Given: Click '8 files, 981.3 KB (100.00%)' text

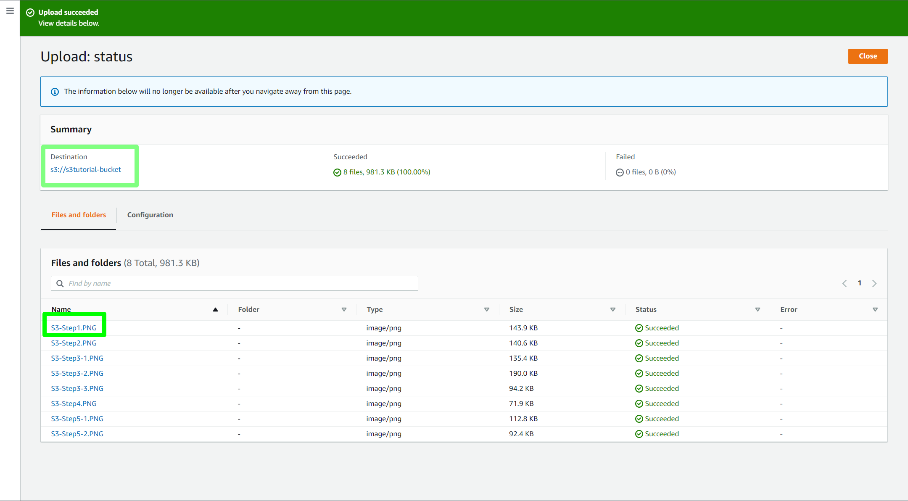Looking at the screenshot, I should pyautogui.click(x=387, y=172).
